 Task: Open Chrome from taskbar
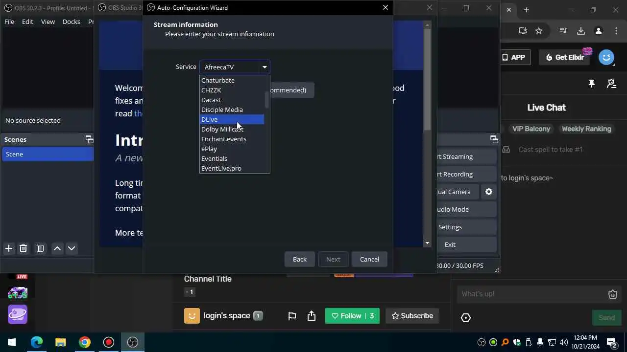pyautogui.click(x=85, y=342)
